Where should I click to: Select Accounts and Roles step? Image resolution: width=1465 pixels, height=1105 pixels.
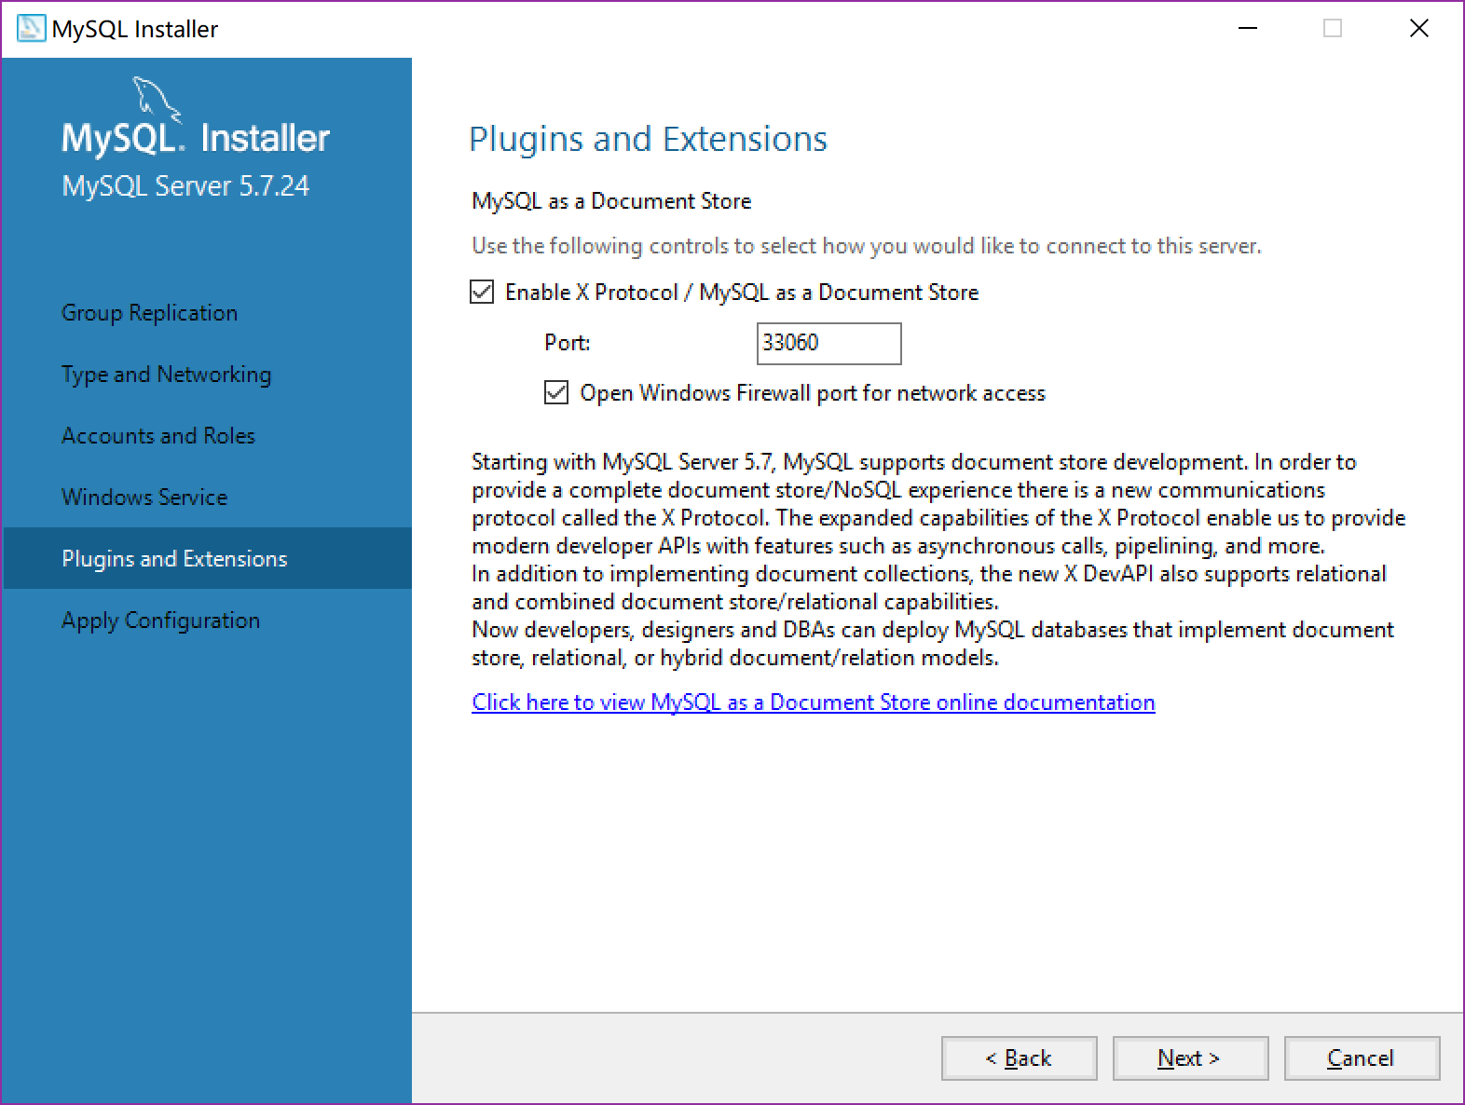(157, 436)
